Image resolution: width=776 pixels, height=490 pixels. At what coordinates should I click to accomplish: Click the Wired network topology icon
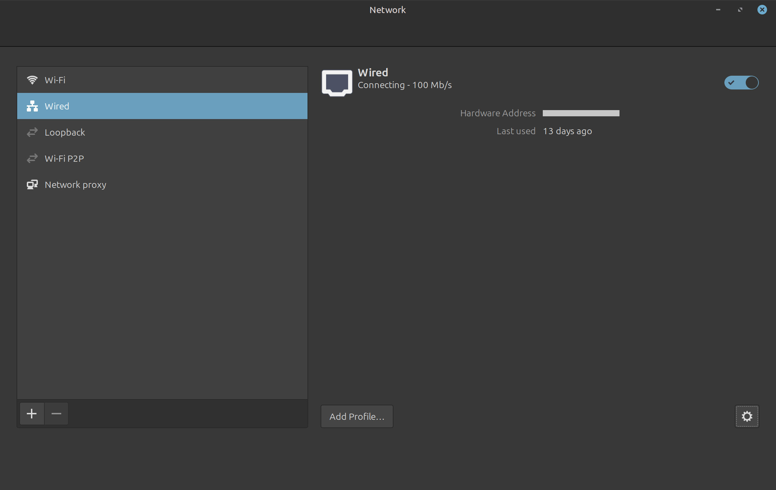click(x=32, y=106)
